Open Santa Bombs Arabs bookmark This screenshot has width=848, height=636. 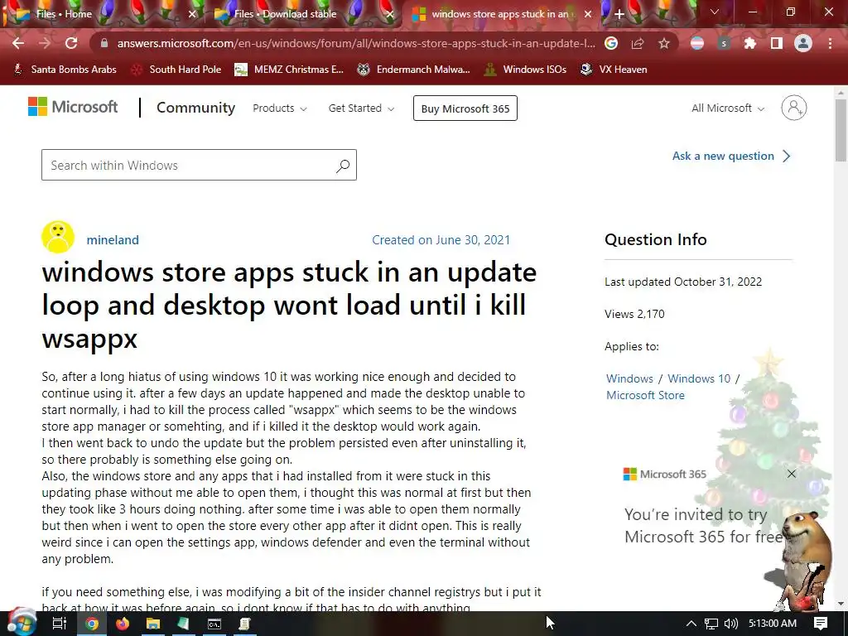click(65, 70)
